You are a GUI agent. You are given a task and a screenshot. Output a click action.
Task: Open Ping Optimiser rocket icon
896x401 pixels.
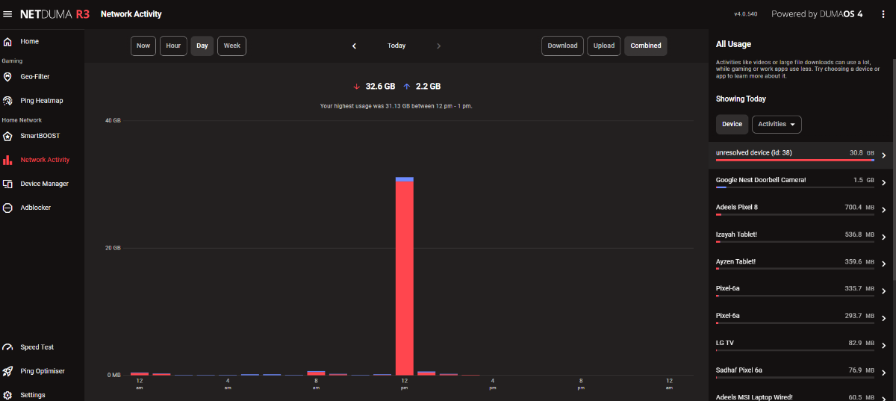coord(7,371)
